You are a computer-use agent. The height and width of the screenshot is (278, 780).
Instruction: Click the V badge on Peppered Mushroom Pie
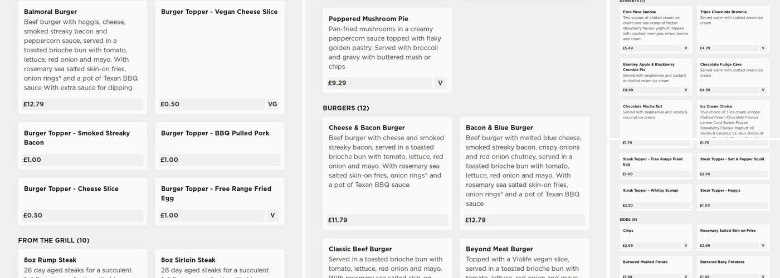click(x=440, y=83)
